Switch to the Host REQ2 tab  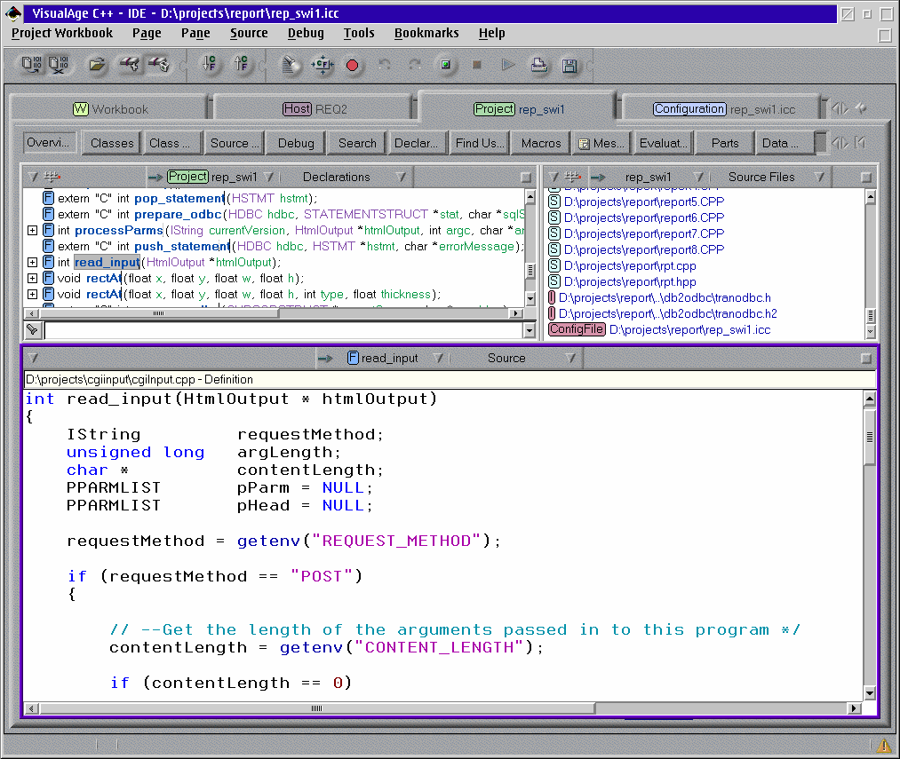[x=315, y=109]
